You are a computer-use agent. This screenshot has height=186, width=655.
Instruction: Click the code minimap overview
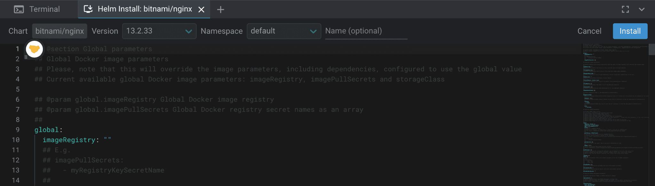(x=614, y=115)
